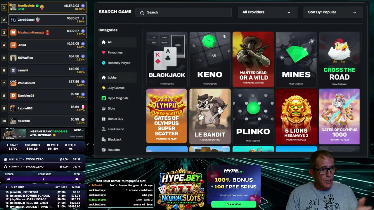
Task: Click the green Claim Now button
Action: pos(234,204)
